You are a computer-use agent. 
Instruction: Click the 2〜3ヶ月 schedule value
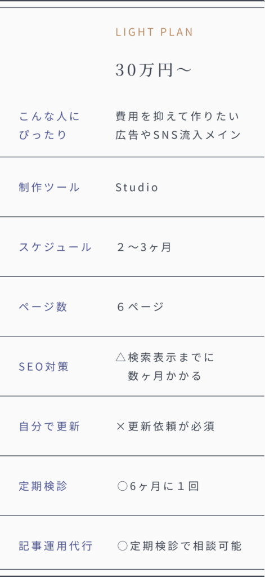click(144, 247)
